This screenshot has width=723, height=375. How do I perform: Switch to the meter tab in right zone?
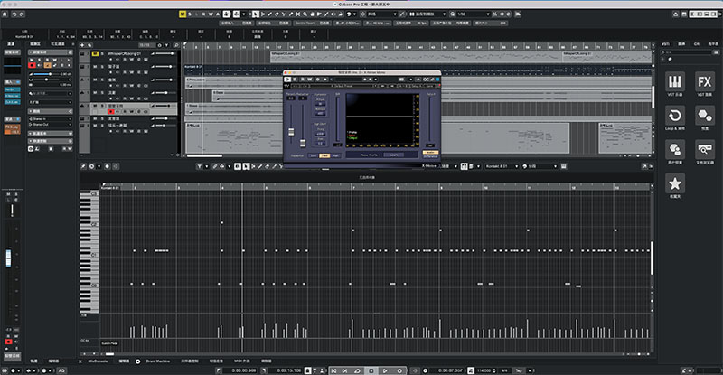click(713, 43)
